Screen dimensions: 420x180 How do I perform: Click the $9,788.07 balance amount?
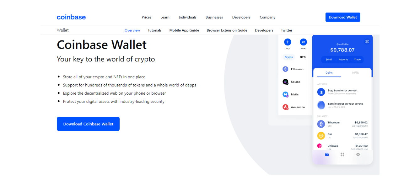pyautogui.click(x=342, y=50)
